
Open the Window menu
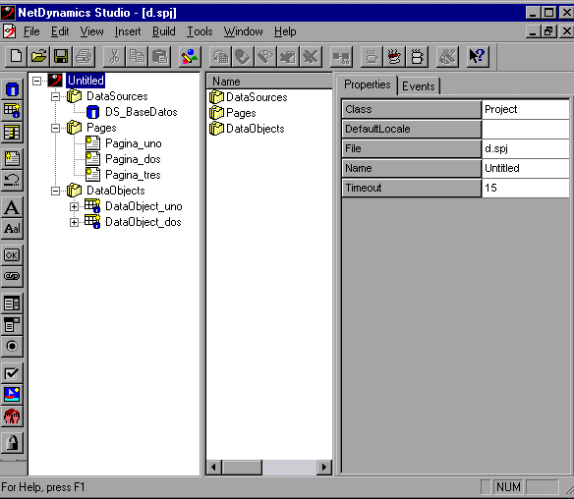point(244,31)
